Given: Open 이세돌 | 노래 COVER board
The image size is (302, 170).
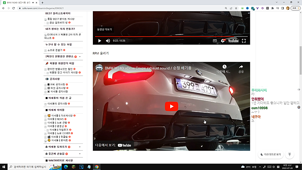Looking at the screenshot, I should [x=59, y=133].
